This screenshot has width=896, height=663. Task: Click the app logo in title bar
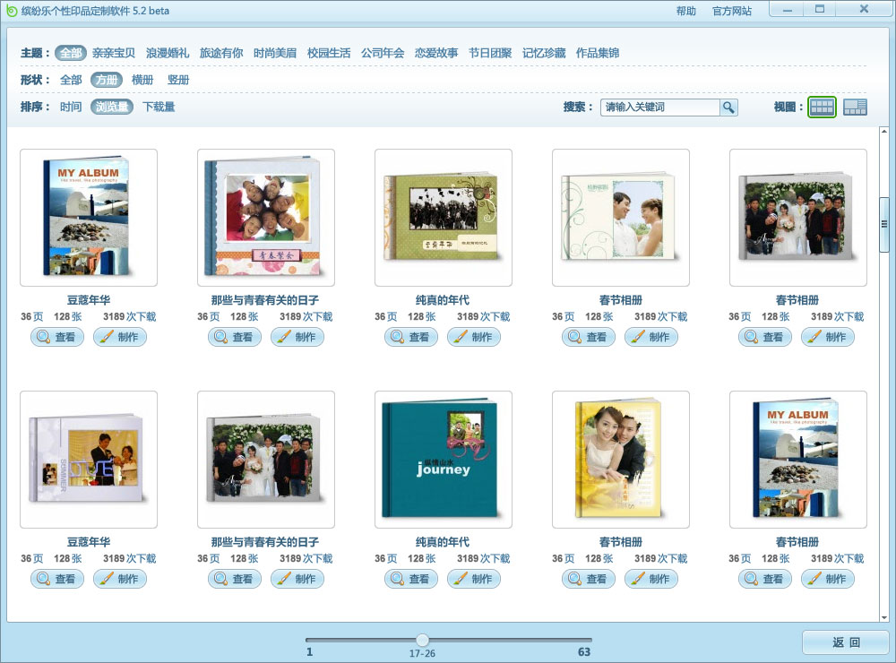pos(12,11)
